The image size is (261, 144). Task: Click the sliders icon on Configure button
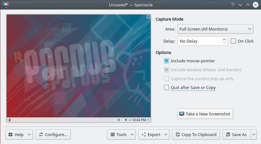point(41,134)
